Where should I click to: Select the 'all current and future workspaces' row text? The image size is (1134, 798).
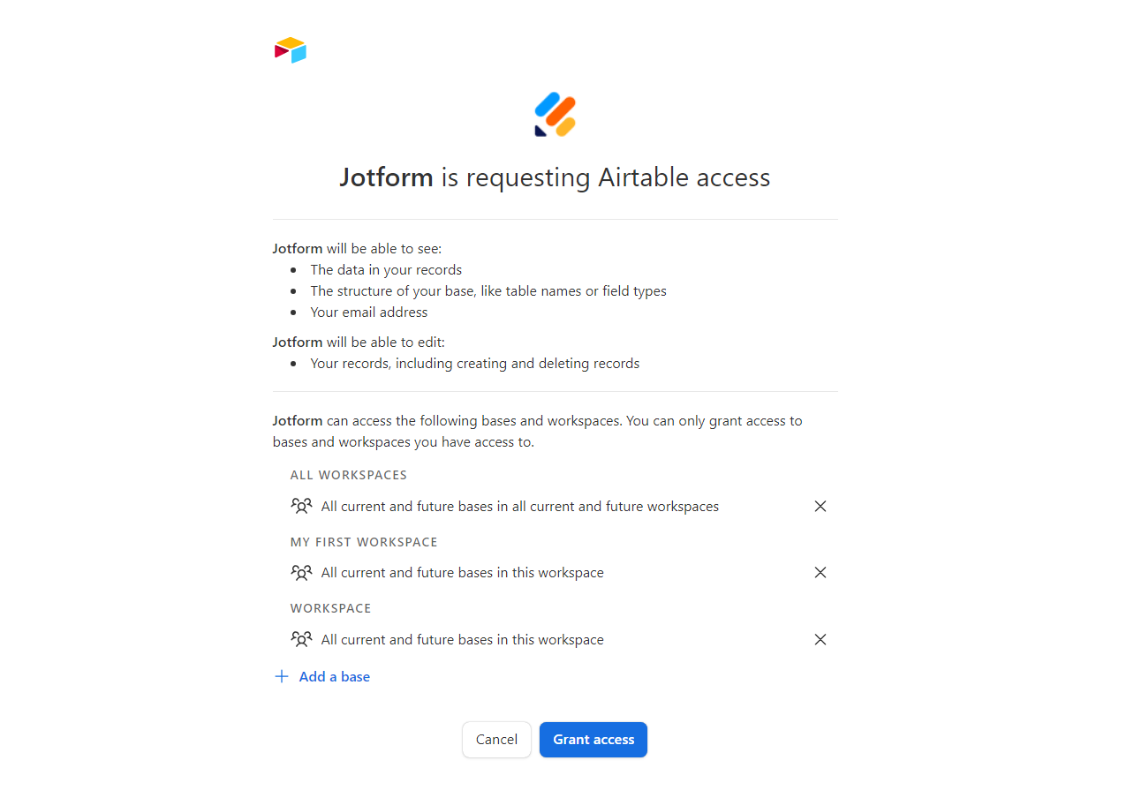(x=519, y=507)
